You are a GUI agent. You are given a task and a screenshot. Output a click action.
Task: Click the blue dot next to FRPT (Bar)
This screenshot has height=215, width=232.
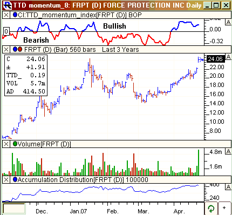(x=15, y=49)
